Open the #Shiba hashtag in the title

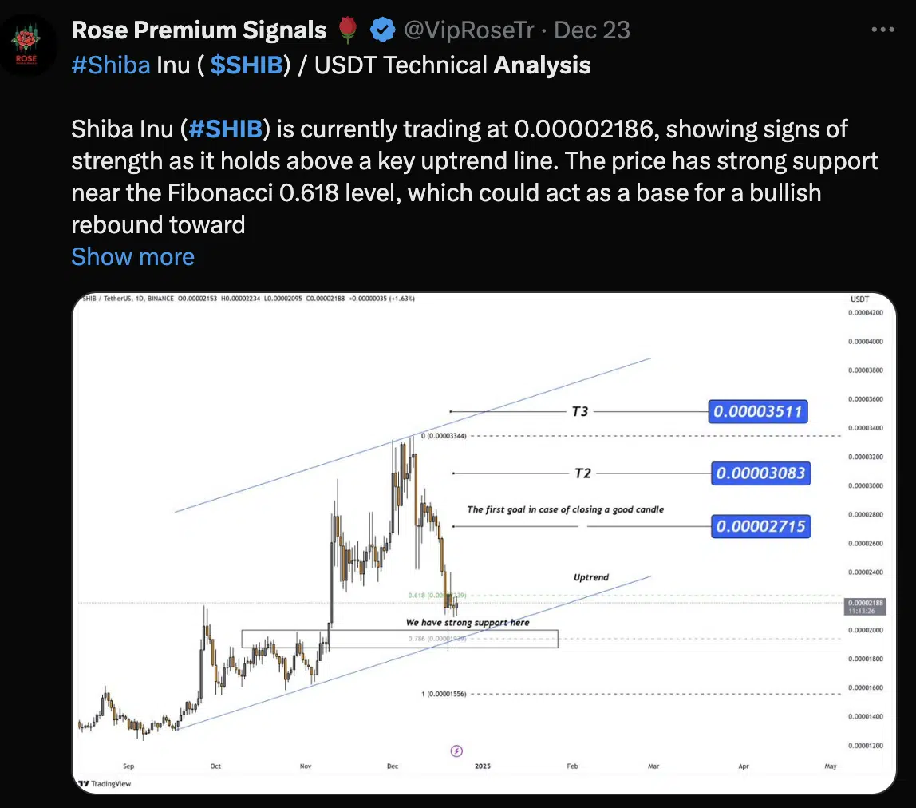click(110, 65)
